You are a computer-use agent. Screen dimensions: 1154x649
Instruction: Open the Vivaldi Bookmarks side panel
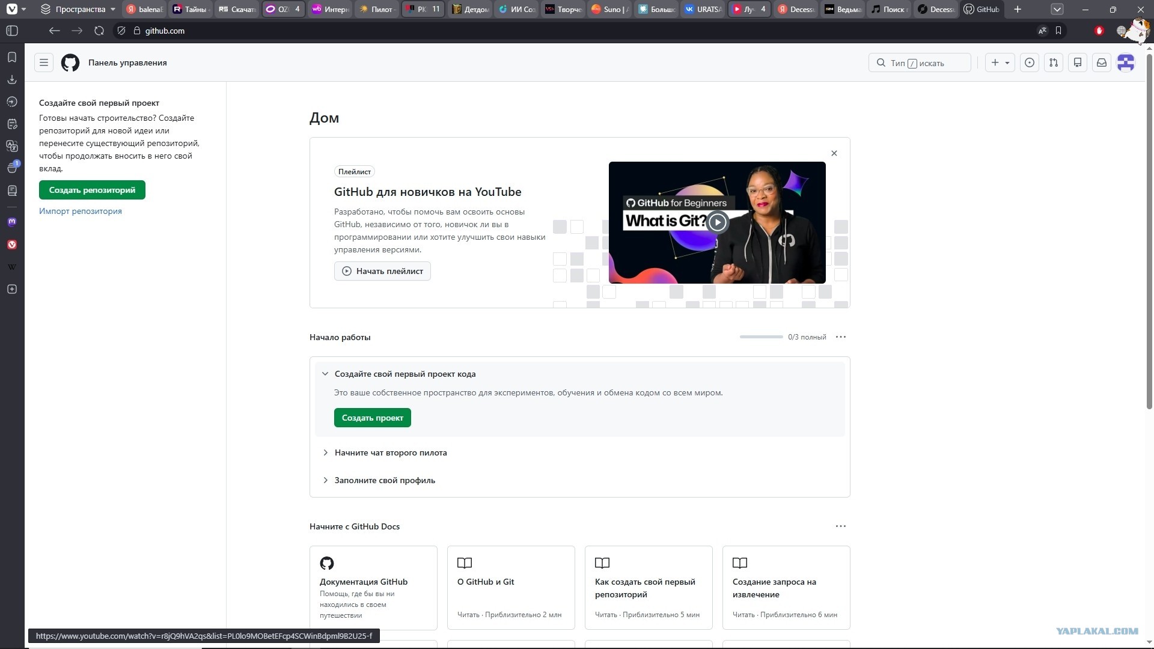pyautogui.click(x=12, y=57)
